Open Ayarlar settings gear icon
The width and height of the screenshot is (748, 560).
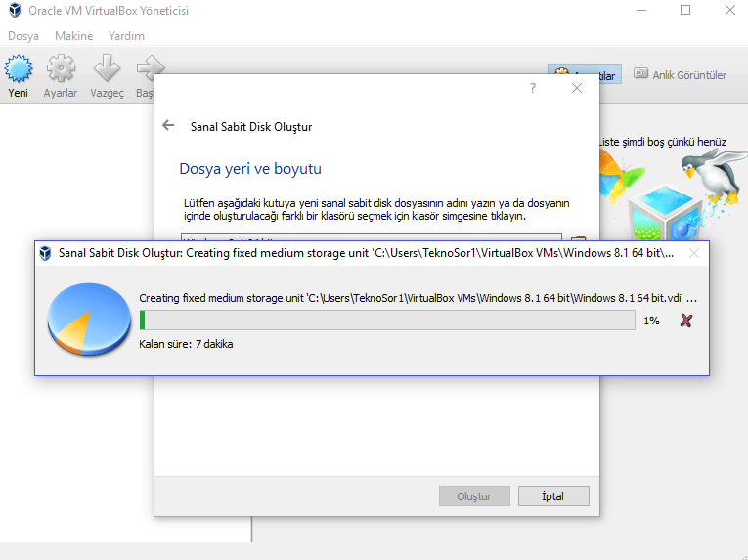61,68
